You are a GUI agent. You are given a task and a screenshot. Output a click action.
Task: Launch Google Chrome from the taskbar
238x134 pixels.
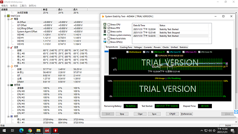(x=30, y=130)
